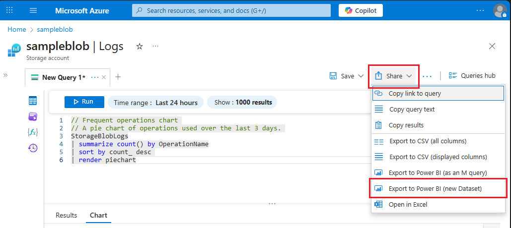The width and height of the screenshot is (511, 228).
Task: Click the summarize count() by OperationName line
Action: pos(140,144)
